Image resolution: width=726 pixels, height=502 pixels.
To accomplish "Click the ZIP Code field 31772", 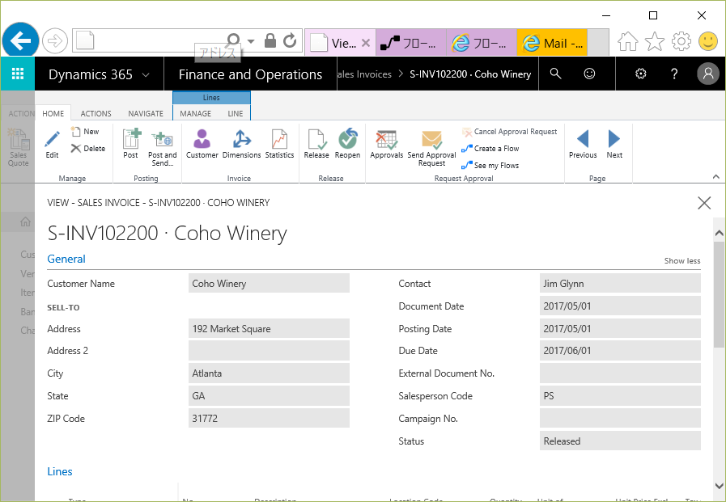I will pyautogui.click(x=269, y=419).
